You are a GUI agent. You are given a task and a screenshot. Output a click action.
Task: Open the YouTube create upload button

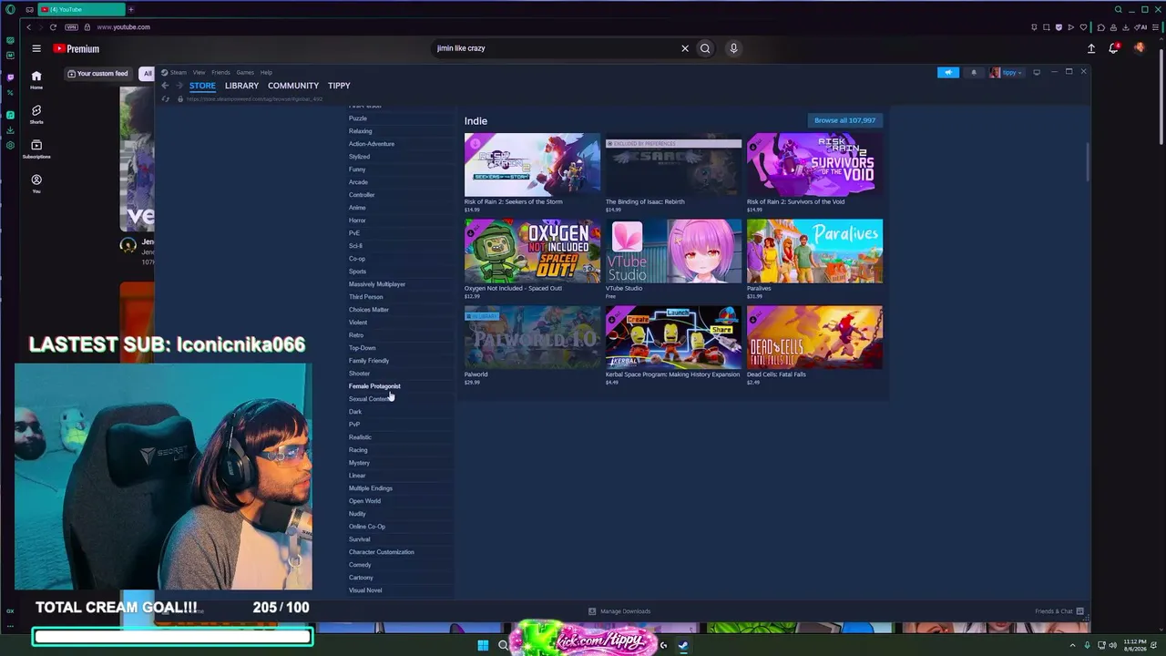[1091, 48]
